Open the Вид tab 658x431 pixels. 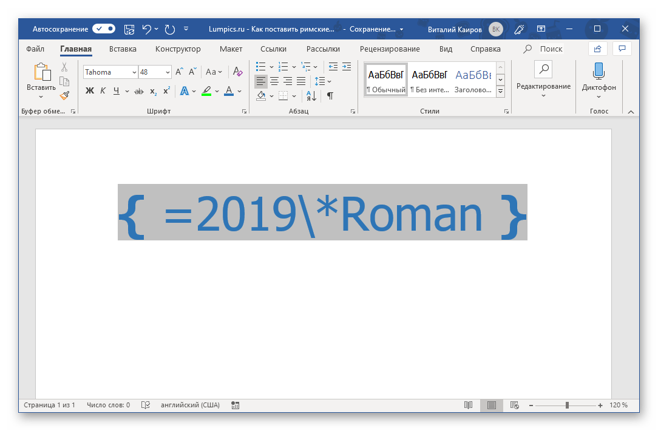pos(446,49)
